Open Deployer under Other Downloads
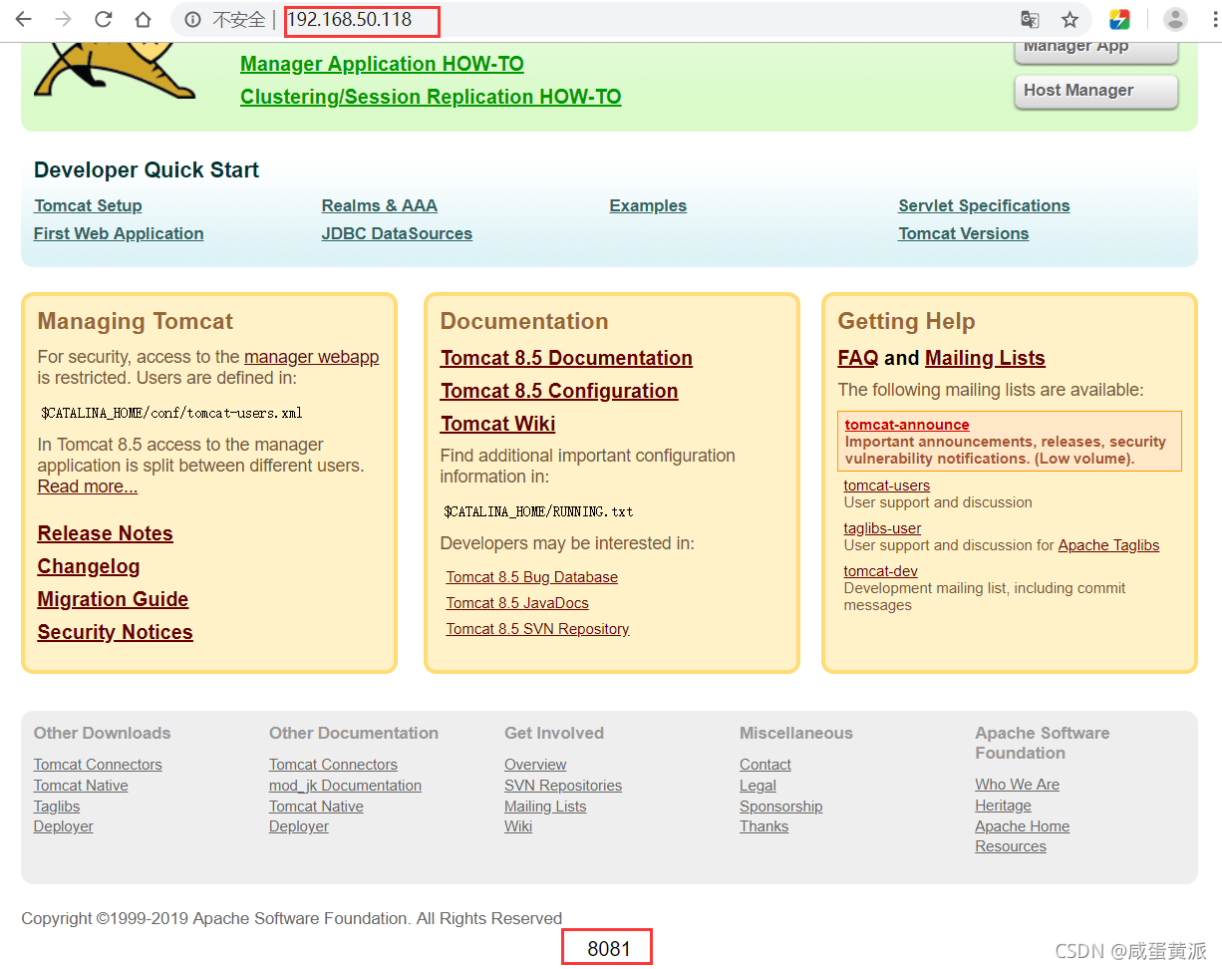The height and width of the screenshot is (969, 1222). point(64,826)
